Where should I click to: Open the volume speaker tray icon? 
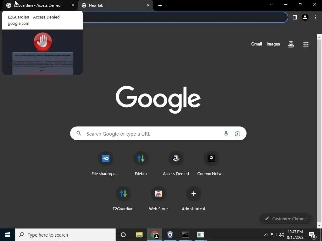pos(281,235)
